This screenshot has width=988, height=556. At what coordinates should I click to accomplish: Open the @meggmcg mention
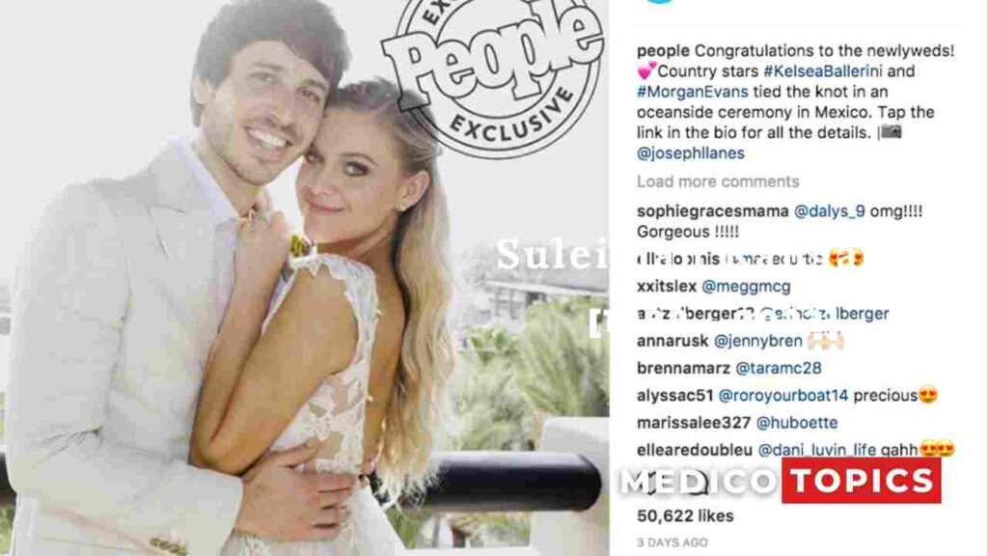[x=746, y=286]
